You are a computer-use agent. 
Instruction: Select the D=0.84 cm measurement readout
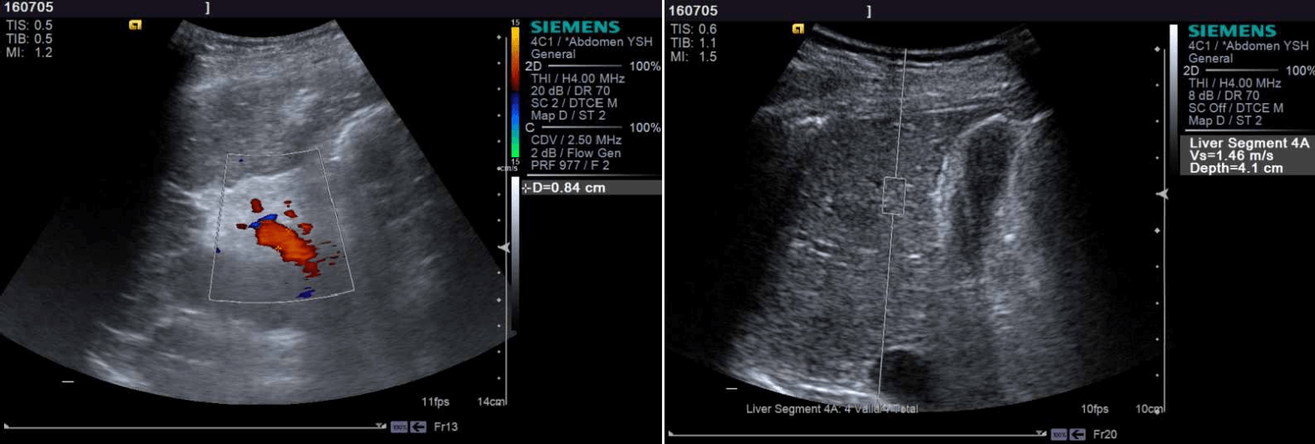(591, 188)
